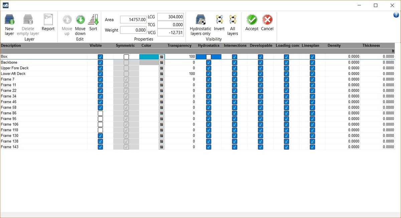
Task: Show all layers
Action: point(233,20)
